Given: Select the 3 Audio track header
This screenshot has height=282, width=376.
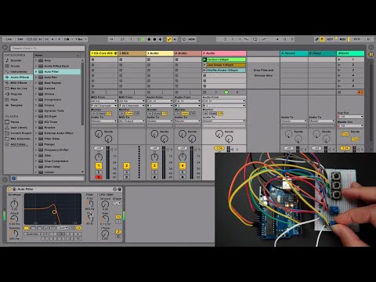Looking at the screenshot, I should 160,53.
